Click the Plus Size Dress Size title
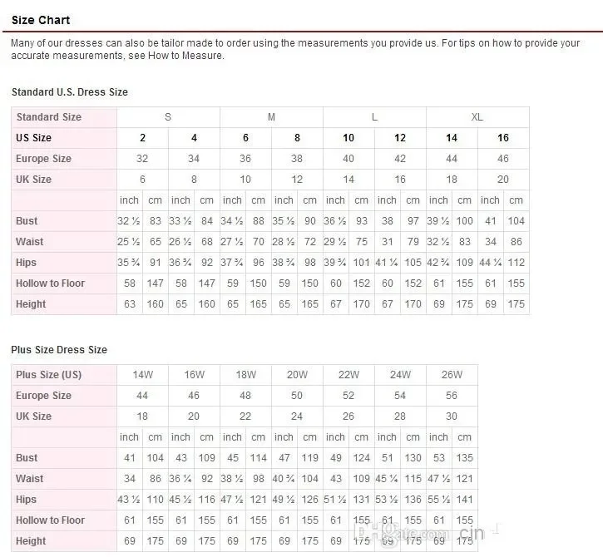603x557 pixels. point(59,350)
